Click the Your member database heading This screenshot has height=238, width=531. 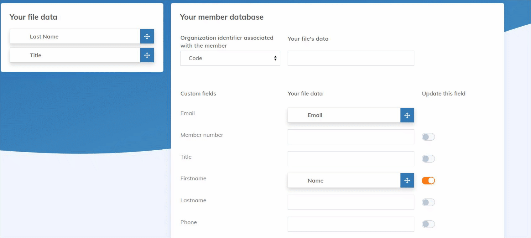pyautogui.click(x=221, y=17)
